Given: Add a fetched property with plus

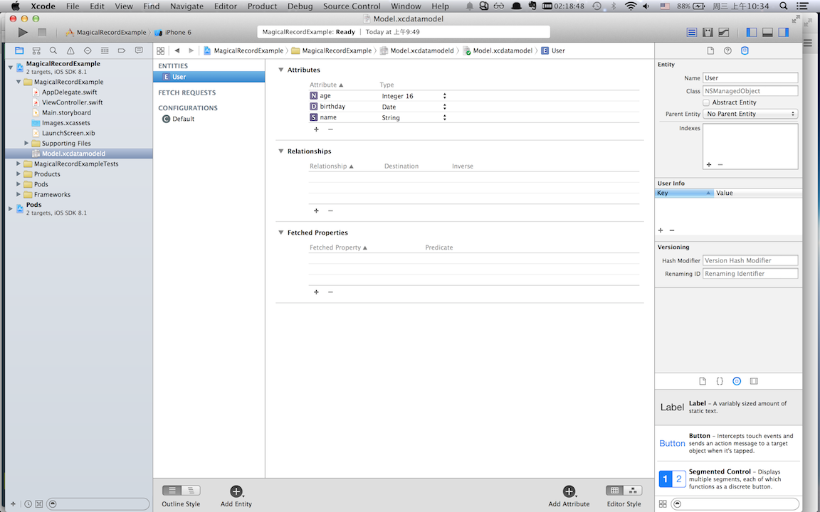Looking at the screenshot, I should [316, 292].
